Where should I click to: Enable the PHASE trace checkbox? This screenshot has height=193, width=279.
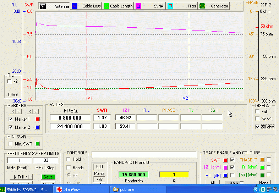(x=269, y=160)
